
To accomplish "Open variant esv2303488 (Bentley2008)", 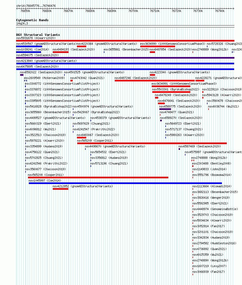I will click(212, 163).
